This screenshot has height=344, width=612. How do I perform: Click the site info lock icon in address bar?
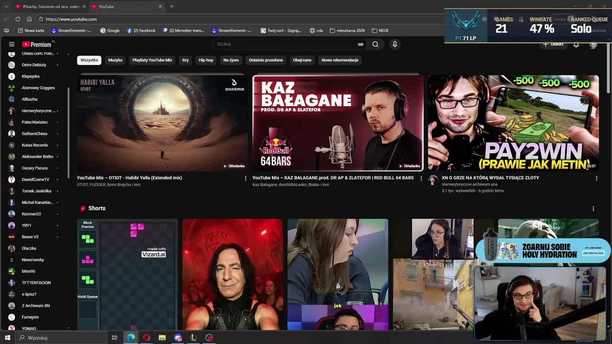click(x=41, y=19)
